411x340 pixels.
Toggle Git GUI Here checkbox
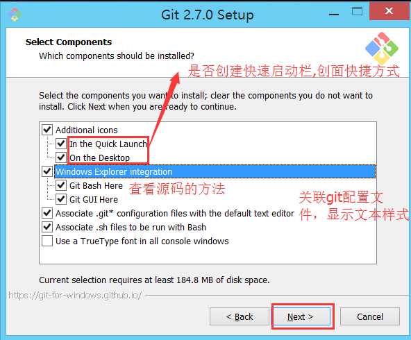pyautogui.click(x=61, y=199)
